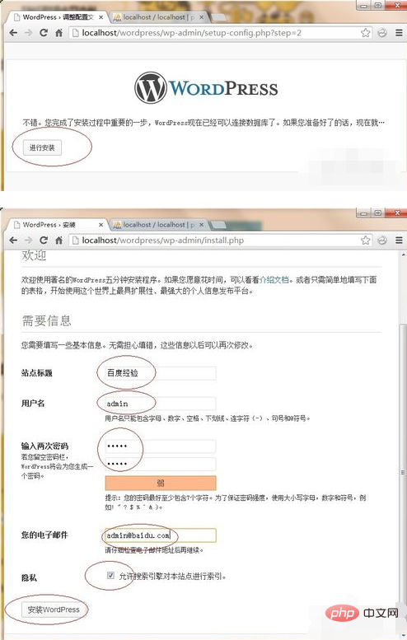407x640 pixels.
Task: Open Chrome menu in install.php window
Action: pyautogui.click(x=399, y=241)
